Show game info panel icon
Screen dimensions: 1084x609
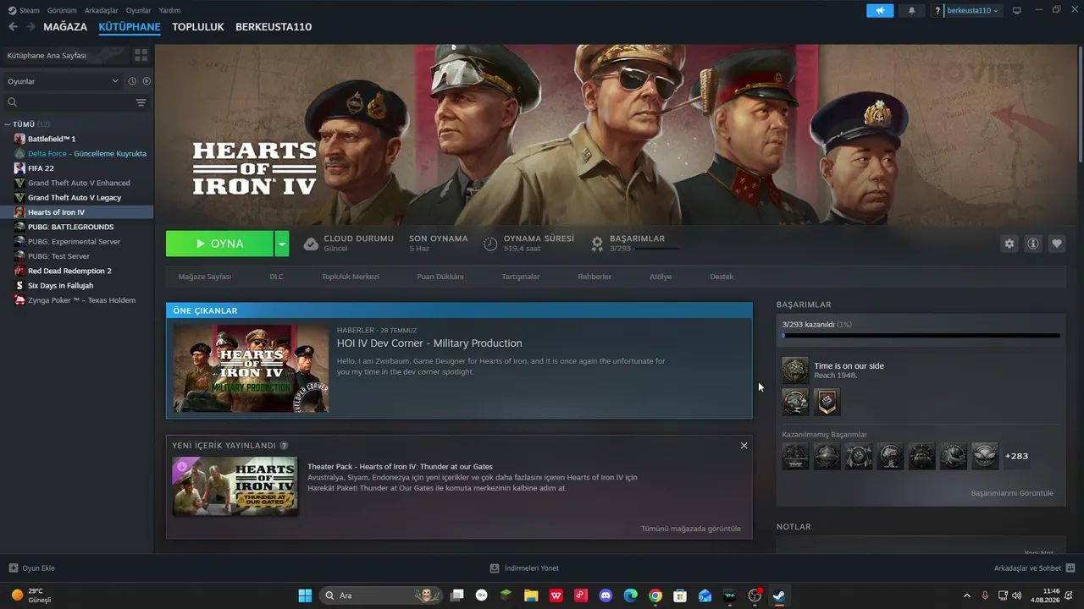(1033, 244)
